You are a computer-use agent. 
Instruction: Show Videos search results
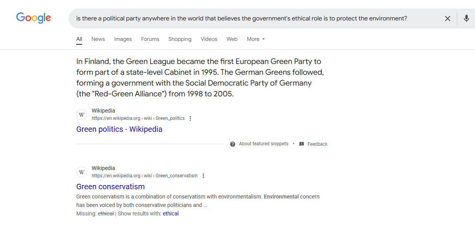(209, 39)
